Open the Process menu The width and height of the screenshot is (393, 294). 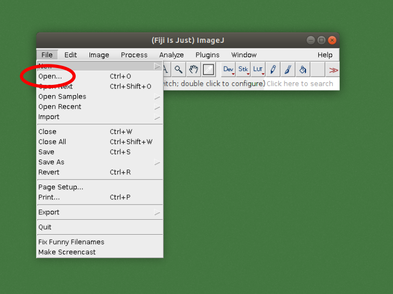point(134,55)
